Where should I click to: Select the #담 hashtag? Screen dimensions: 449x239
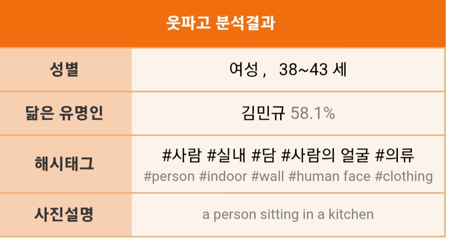263,156
